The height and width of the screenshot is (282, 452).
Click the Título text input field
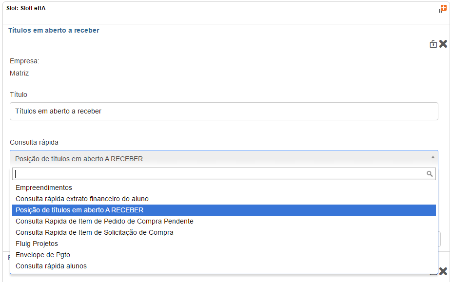[224, 111]
